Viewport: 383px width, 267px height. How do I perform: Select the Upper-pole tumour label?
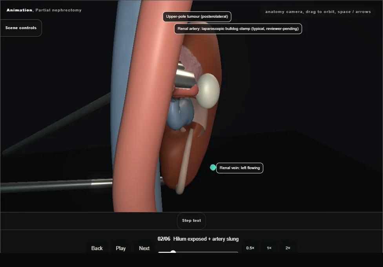tap(197, 17)
